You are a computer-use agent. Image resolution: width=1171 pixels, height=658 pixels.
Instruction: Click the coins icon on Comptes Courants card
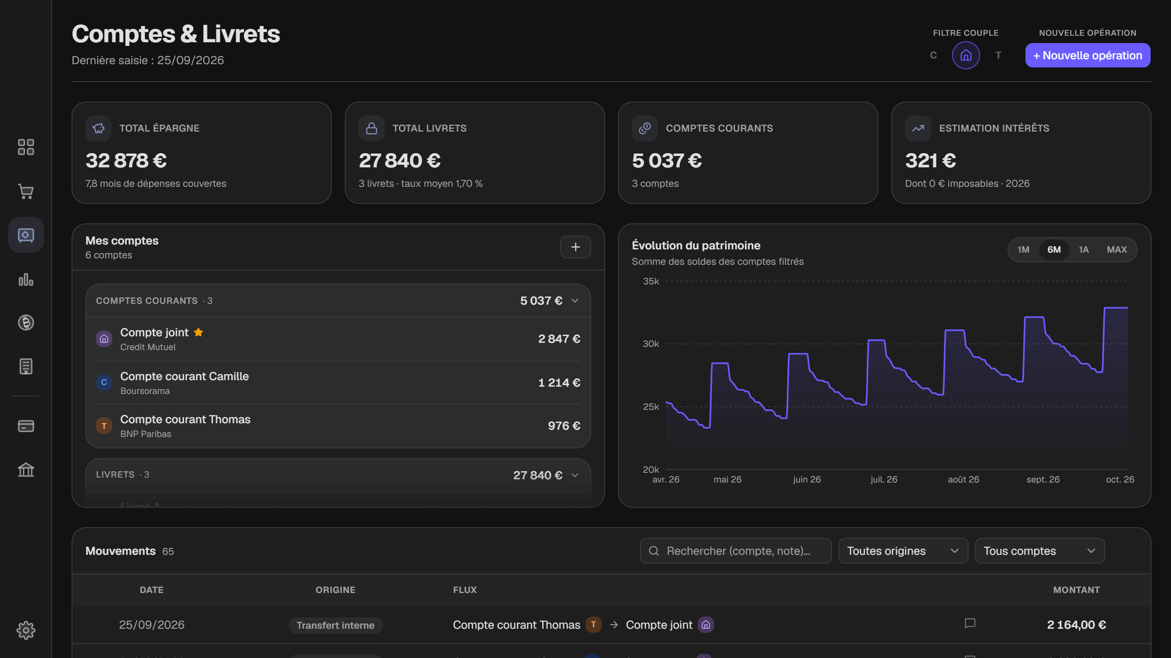[644, 128]
